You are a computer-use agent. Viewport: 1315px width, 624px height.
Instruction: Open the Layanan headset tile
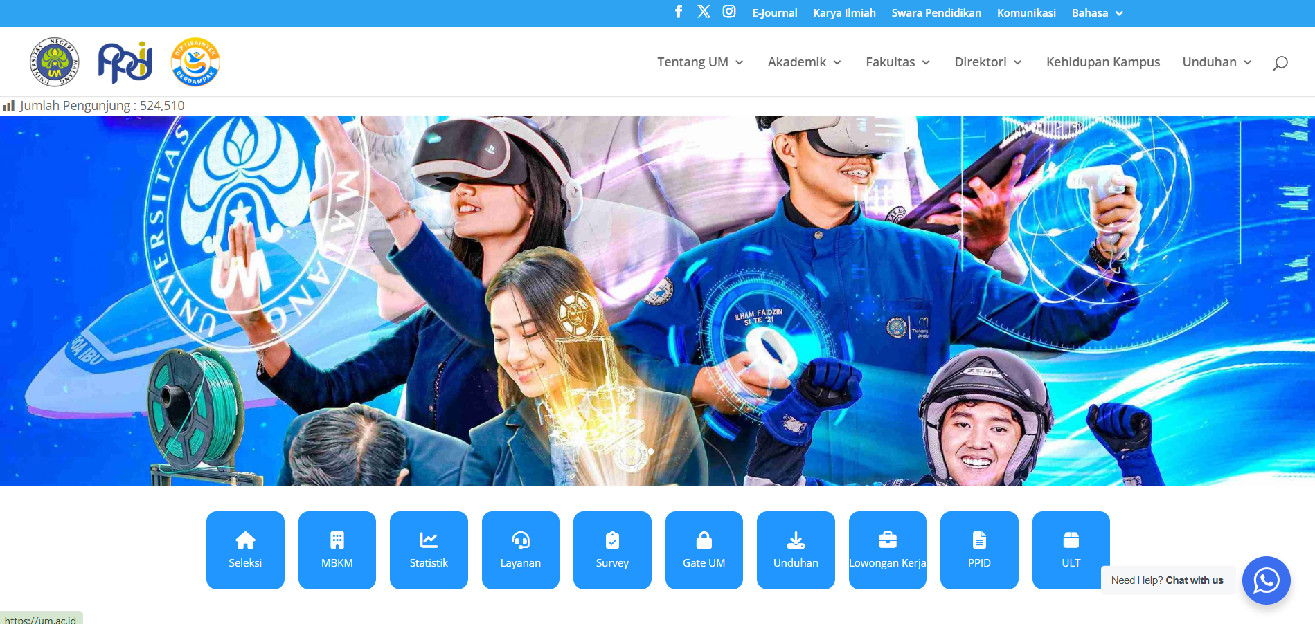[520, 550]
